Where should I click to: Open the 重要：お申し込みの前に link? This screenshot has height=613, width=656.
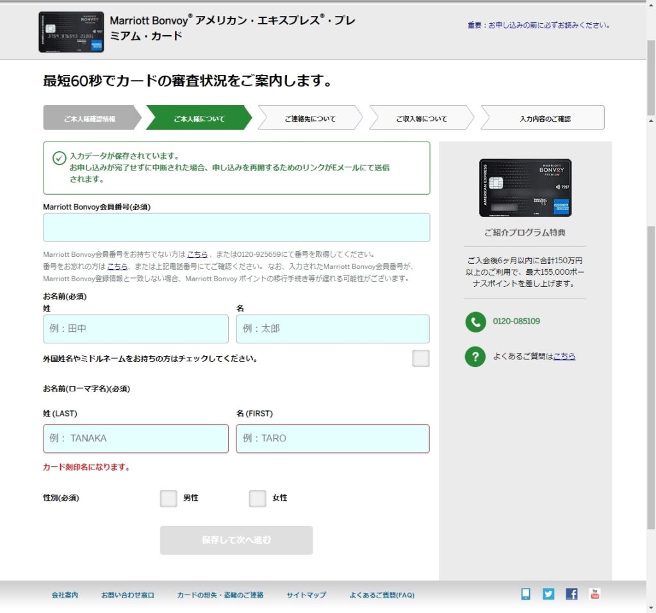(x=538, y=25)
